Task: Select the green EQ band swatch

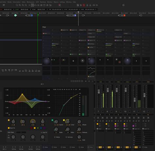Action: point(38,128)
